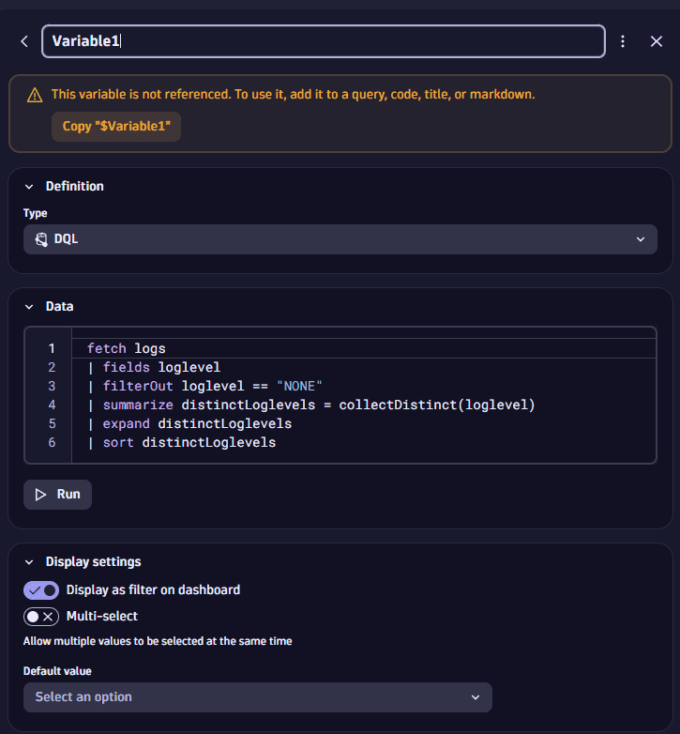
Task: Click the filterOut loglevel code line
Action: tap(204, 386)
